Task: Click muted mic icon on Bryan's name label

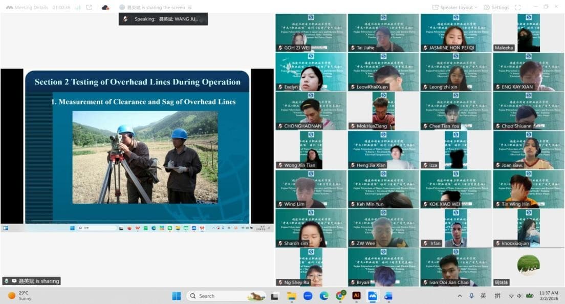Action: (x=353, y=283)
